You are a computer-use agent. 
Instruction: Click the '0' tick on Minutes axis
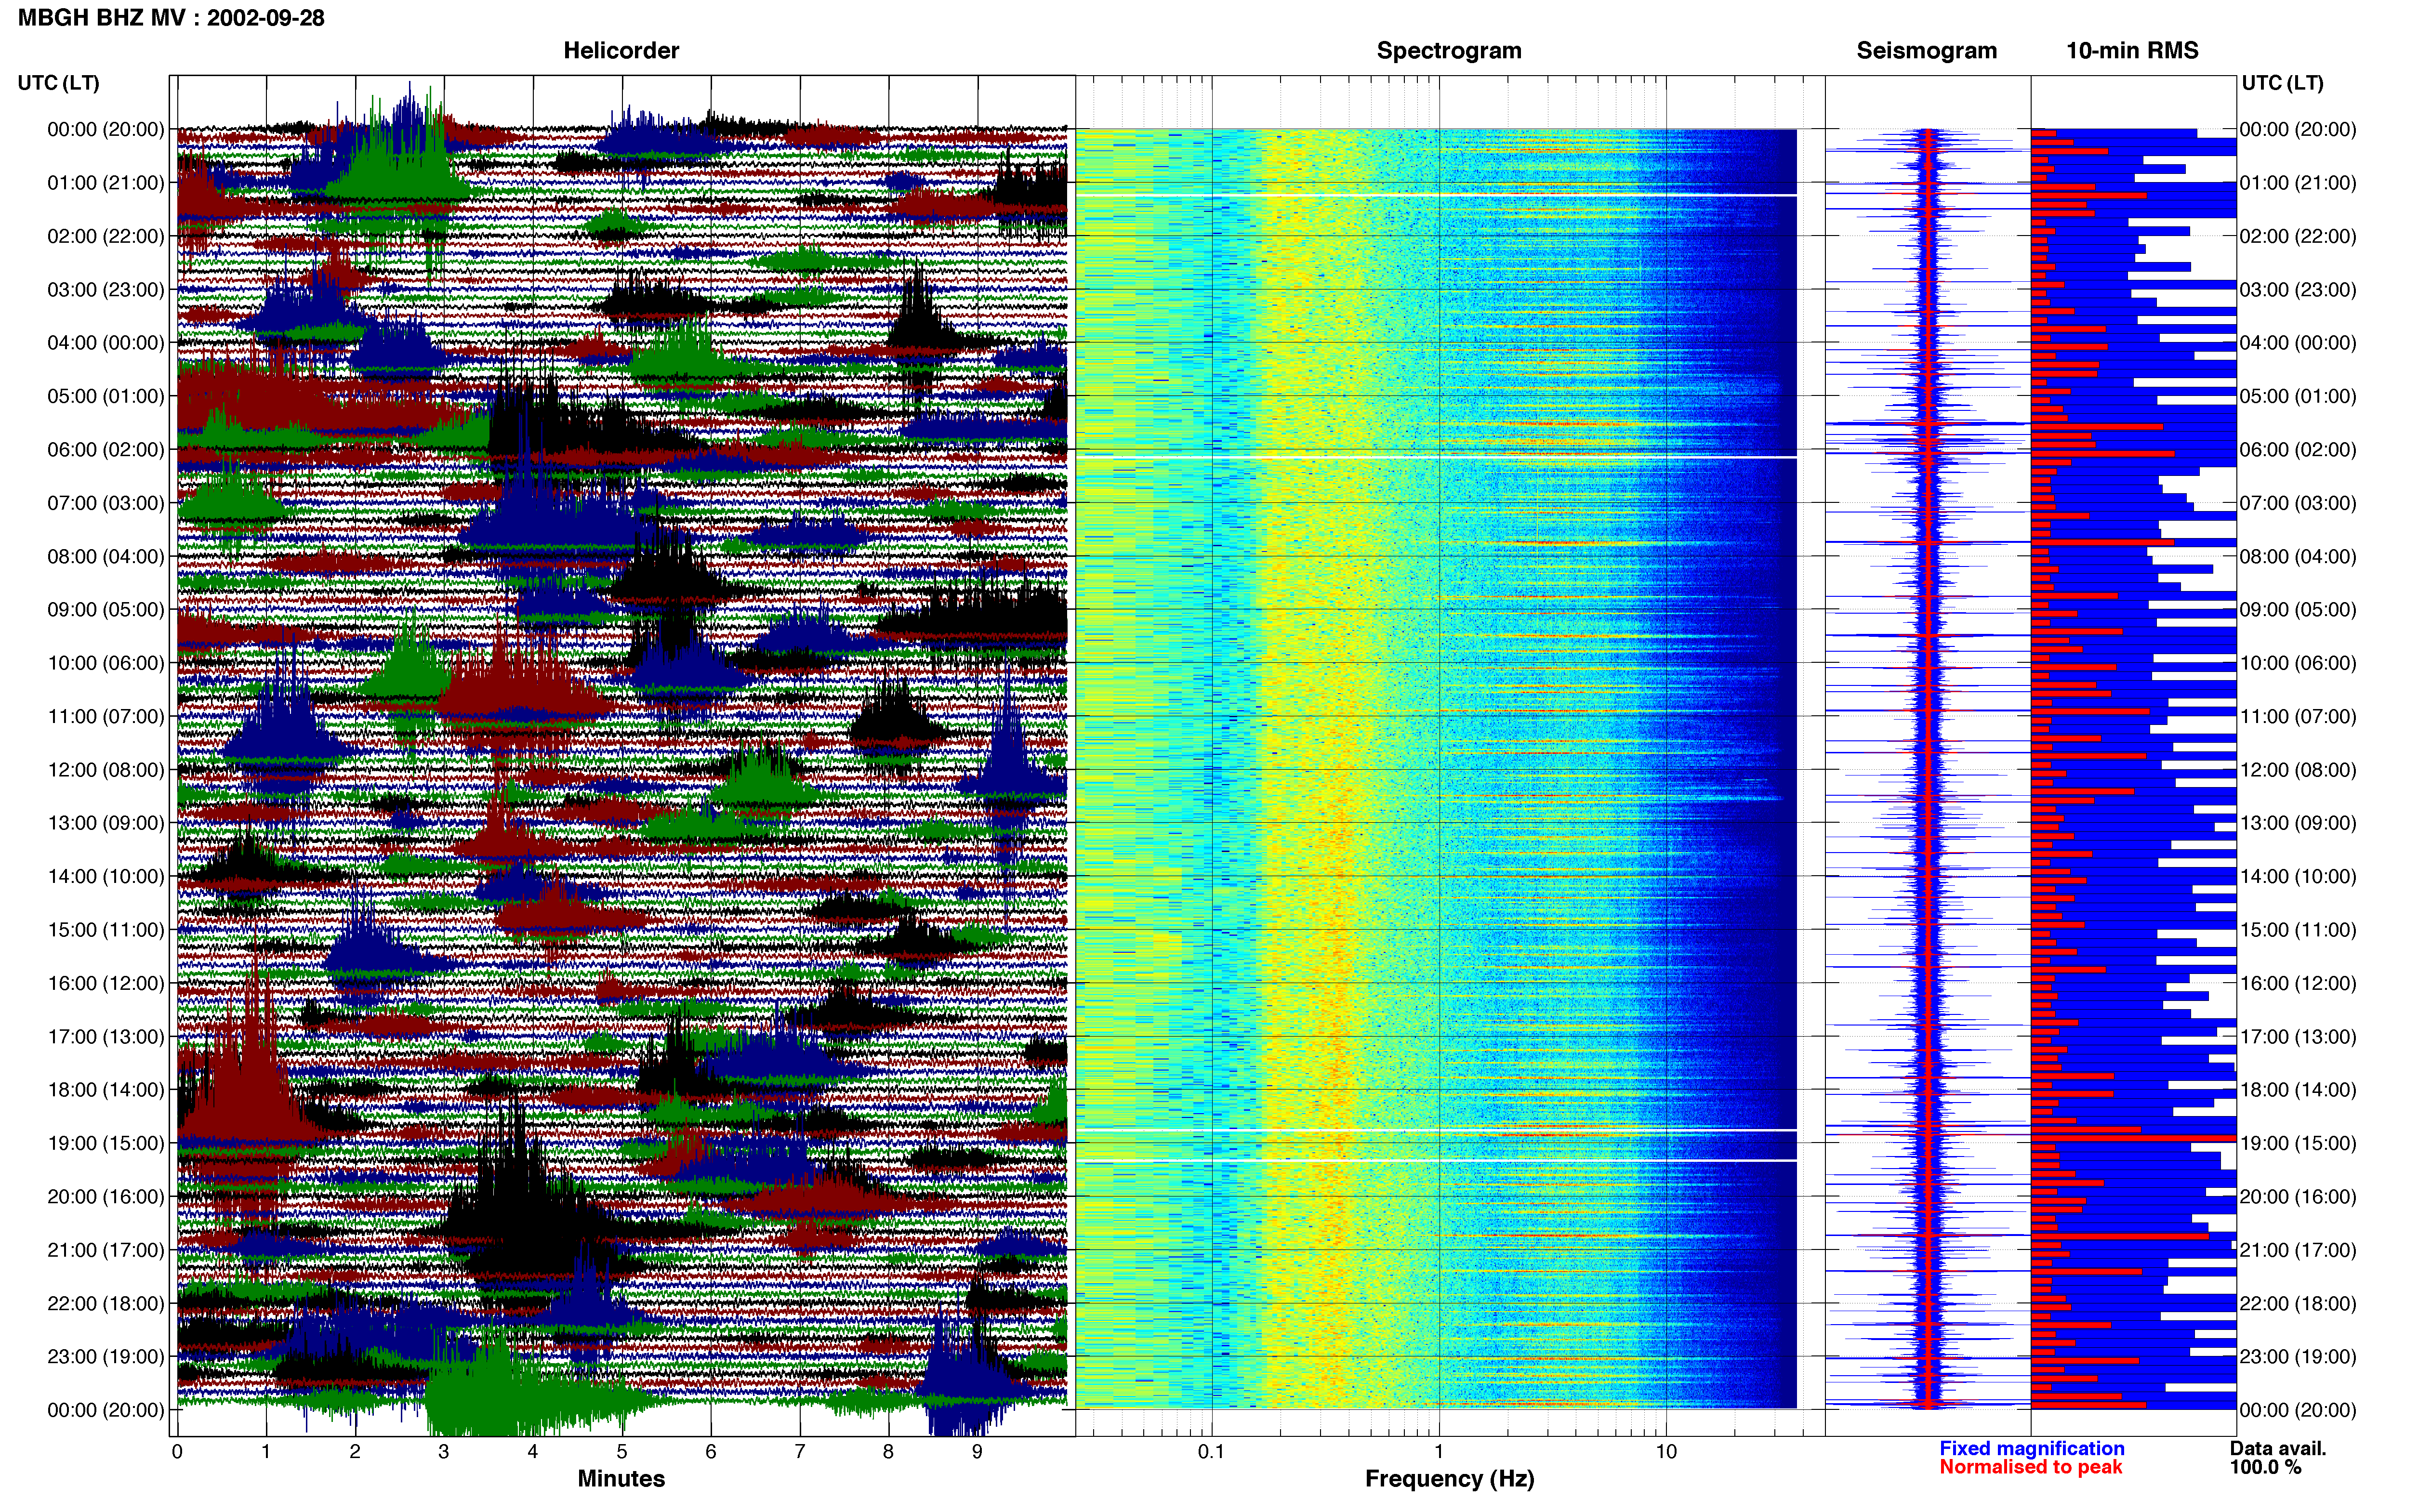(x=177, y=1452)
